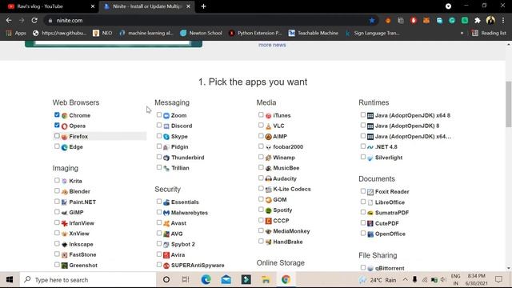The width and height of the screenshot is (512, 288).
Task: Click the Thunderbird app icon
Action: coord(166,158)
